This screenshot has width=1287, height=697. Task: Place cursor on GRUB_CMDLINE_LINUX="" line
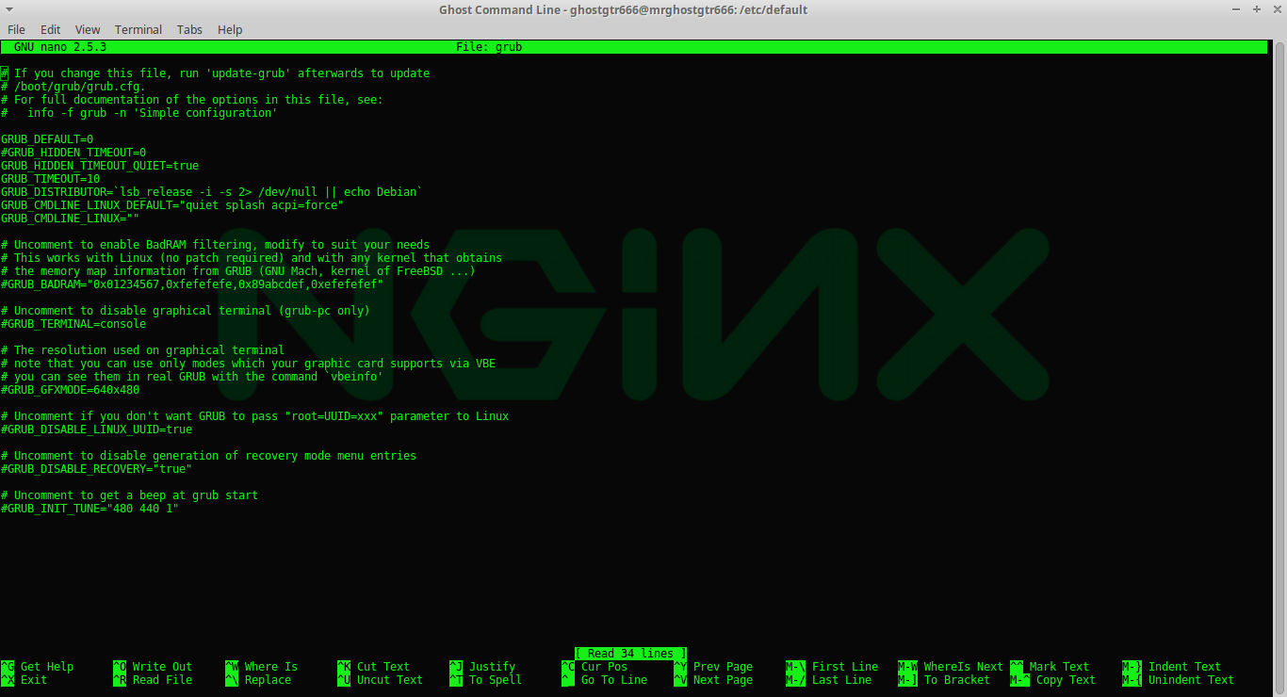tap(71, 219)
